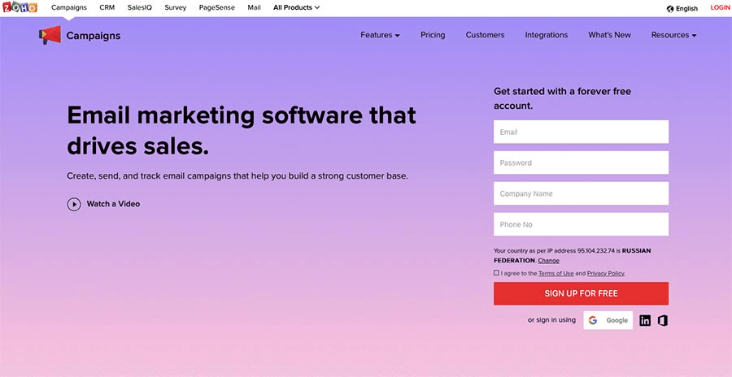Viewport: 732px width, 377px height.
Task: Open the Customers page
Action: coord(485,35)
